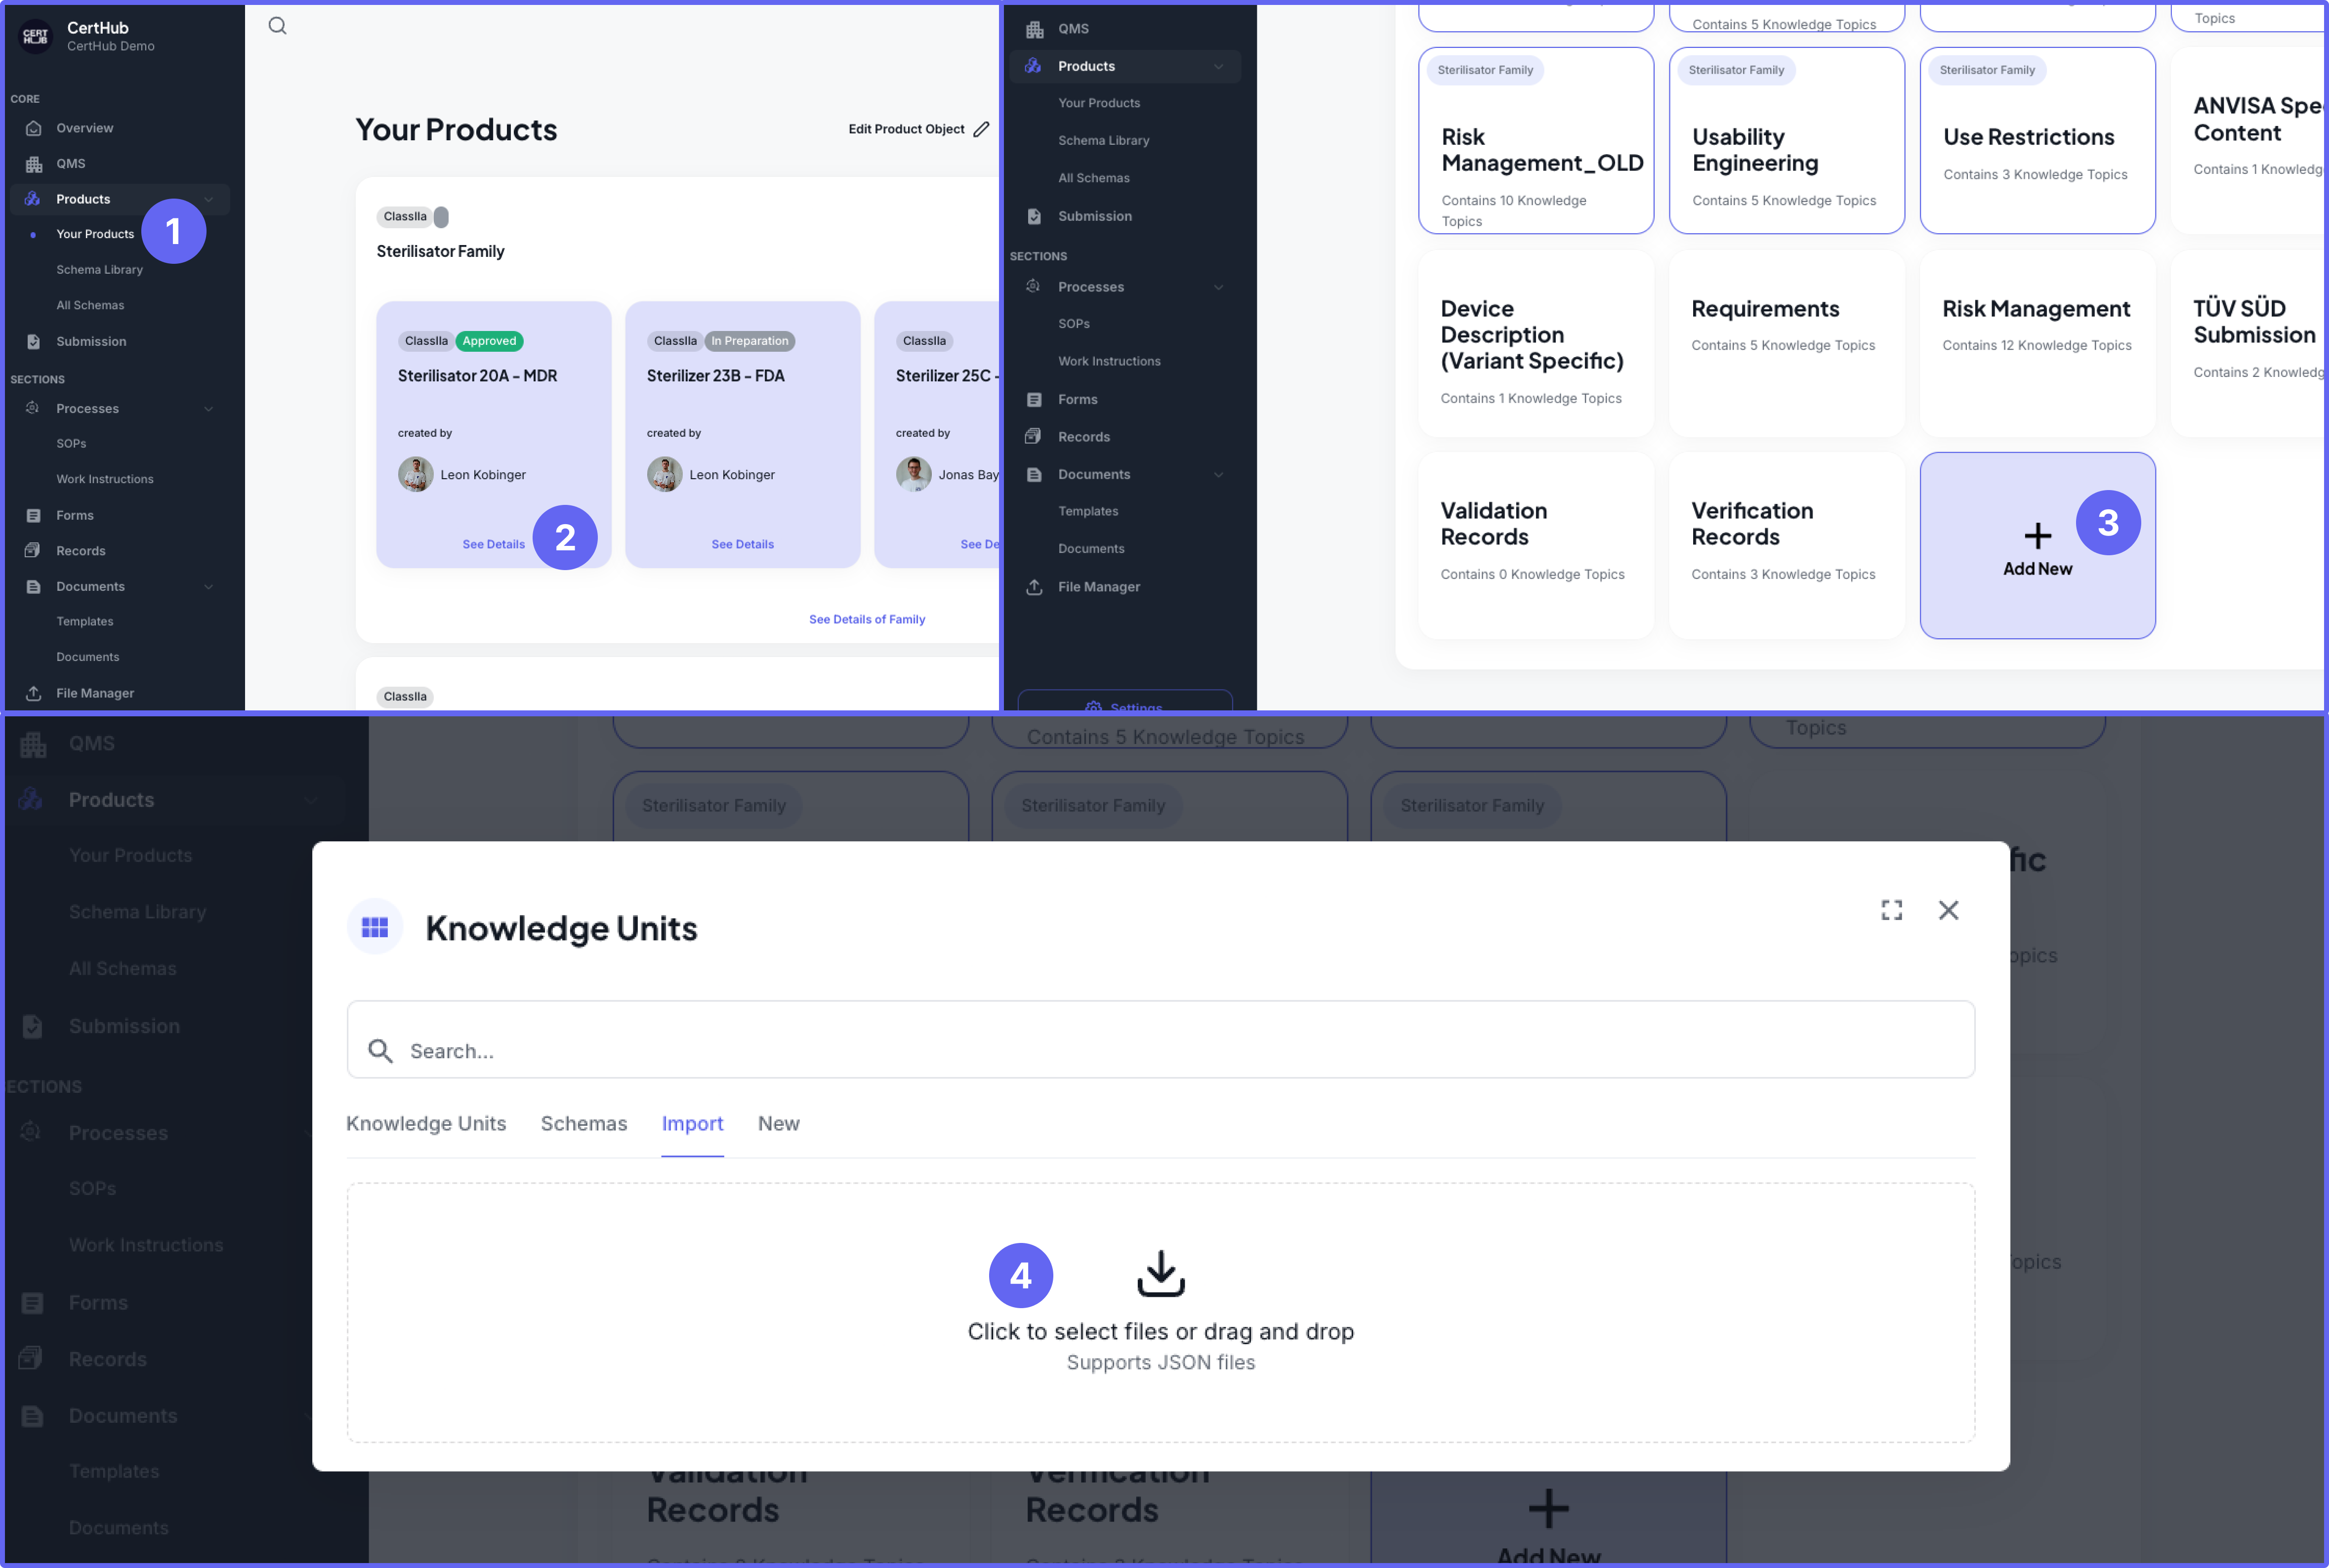Click the search magnifier icon at top
Image resolution: width=2329 pixels, height=1568 pixels.
pyautogui.click(x=277, y=26)
